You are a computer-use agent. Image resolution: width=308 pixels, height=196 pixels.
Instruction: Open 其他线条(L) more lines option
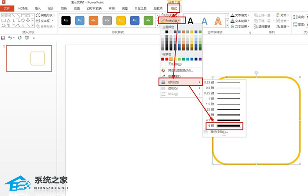point(218,132)
